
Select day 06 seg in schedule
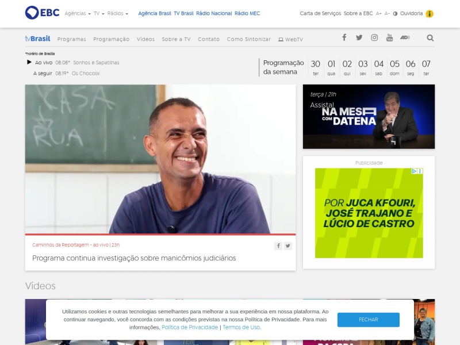click(411, 67)
